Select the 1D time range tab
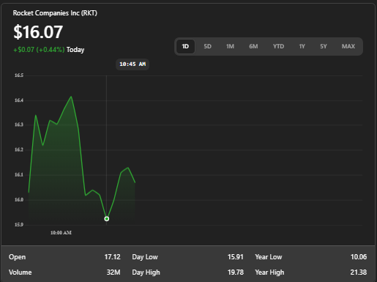 [x=185, y=46]
